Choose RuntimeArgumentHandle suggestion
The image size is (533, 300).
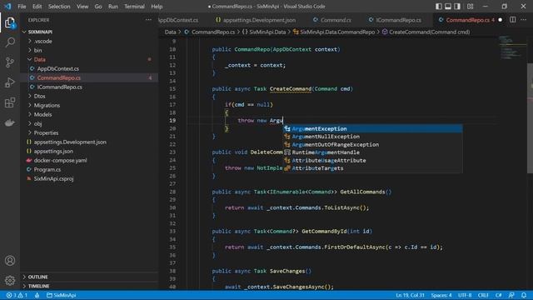(373, 152)
